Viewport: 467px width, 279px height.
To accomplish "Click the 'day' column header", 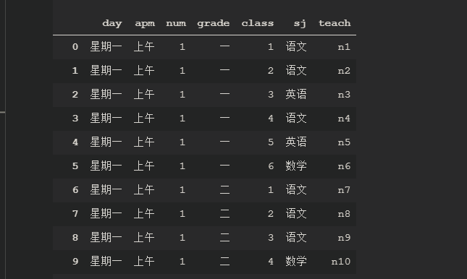I will (112, 24).
